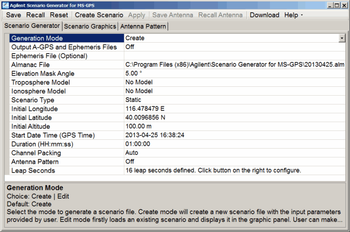Click the greyed Apply toolbar item
350x232 pixels.
(x=136, y=15)
